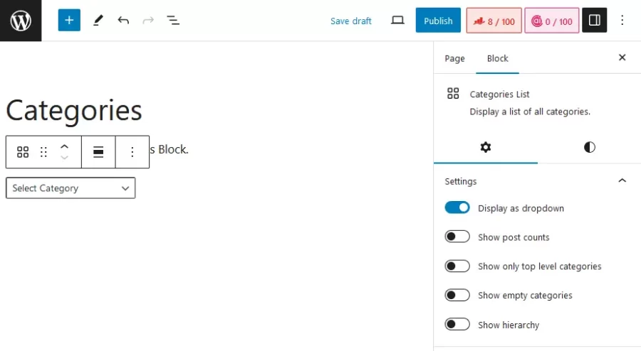Viewport: 641px width, 351px height.
Task: Enable Show empty categories
Action: (457, 295)
